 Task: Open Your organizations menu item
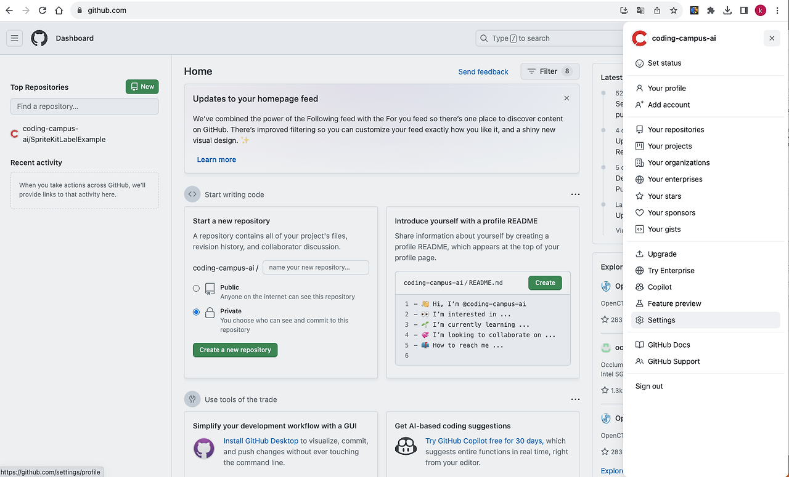click(706, 163)
